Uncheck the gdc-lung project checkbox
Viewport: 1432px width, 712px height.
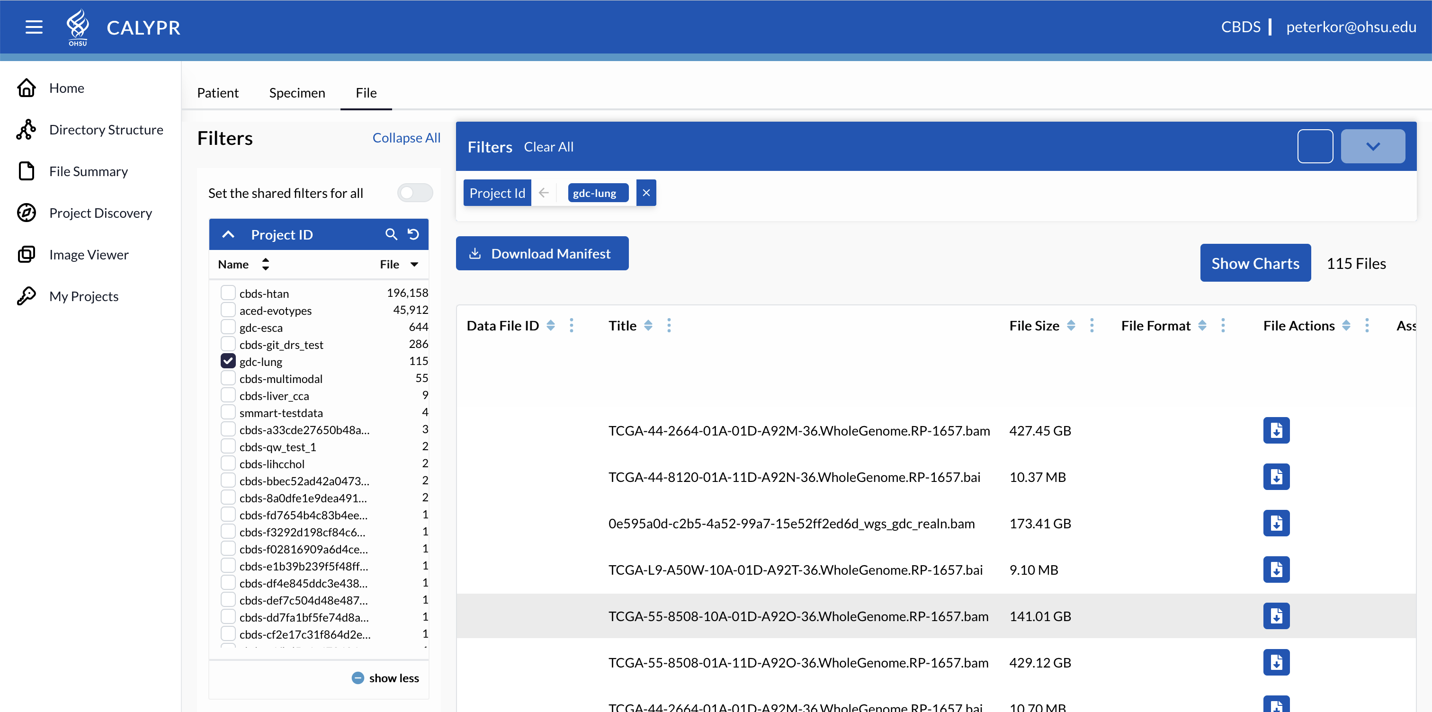[228, 361]
